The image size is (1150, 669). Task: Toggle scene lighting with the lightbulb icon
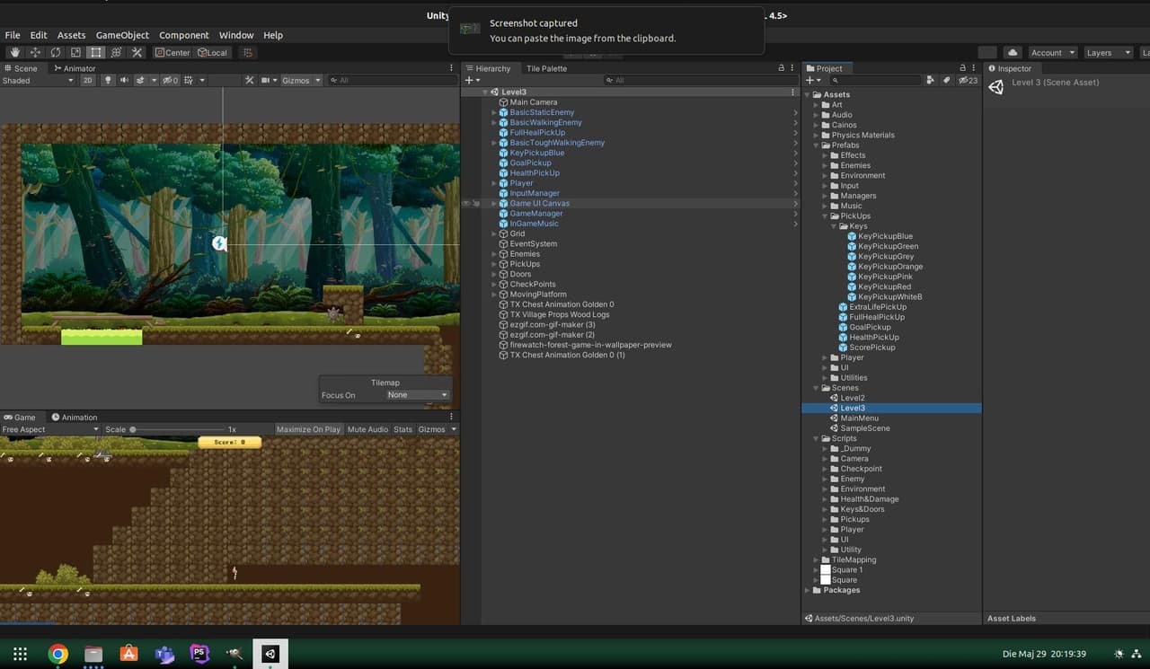(109, 80)
